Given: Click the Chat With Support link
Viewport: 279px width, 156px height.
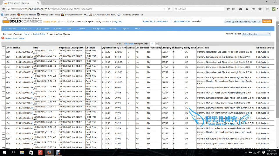Looking at the screenshot, I should click(155, 21).
